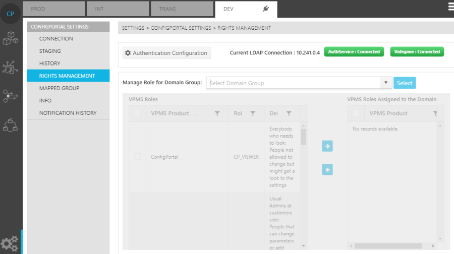This screenshot has width=454, height=254.
Task: Click the left arrow remove role button
Action: tap(327, 170)
